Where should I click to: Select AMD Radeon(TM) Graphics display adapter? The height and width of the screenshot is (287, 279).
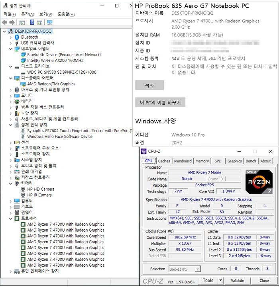click(51, 84)
